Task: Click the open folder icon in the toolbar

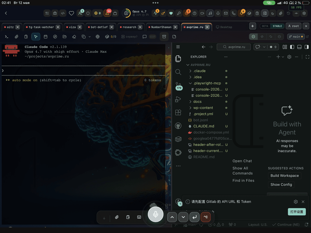Action: pos(65,37)
